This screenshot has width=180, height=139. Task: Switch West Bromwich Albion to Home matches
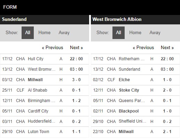(135, 33)
